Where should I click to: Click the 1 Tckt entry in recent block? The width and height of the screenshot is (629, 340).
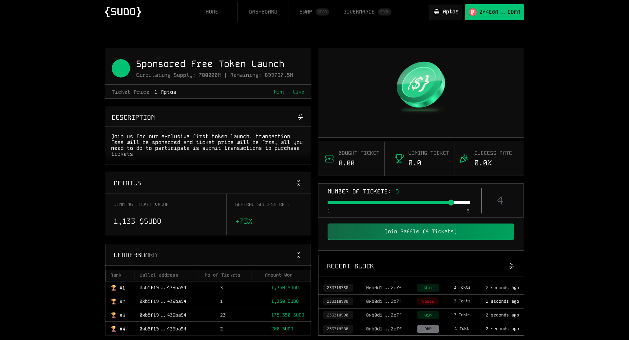(462, 329)
